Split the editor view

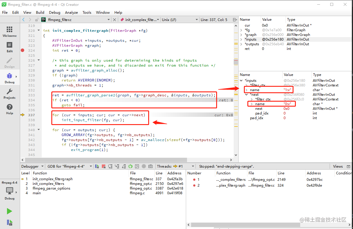[x=235, y=20]
